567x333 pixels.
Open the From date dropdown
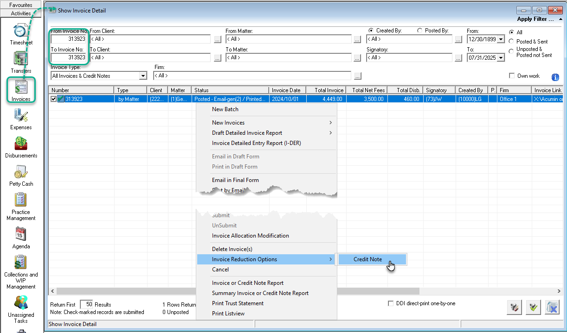pyautogui.click(x=501, y=39)
